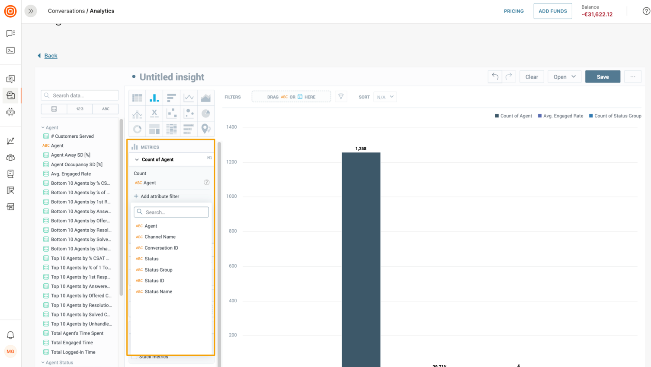Select the donut chart visualization
This screenshot has width=651, height=367.
coord(137,129)
